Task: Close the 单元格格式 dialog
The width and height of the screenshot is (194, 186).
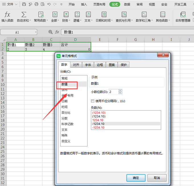Action: [163, 55]
